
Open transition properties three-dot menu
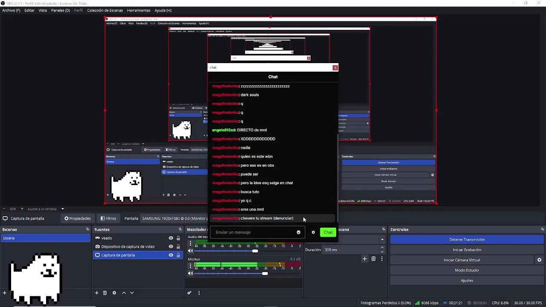[x=382, y=259]
